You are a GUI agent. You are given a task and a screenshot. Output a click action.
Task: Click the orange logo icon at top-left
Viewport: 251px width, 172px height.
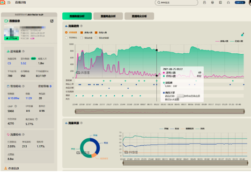[2, 2]
